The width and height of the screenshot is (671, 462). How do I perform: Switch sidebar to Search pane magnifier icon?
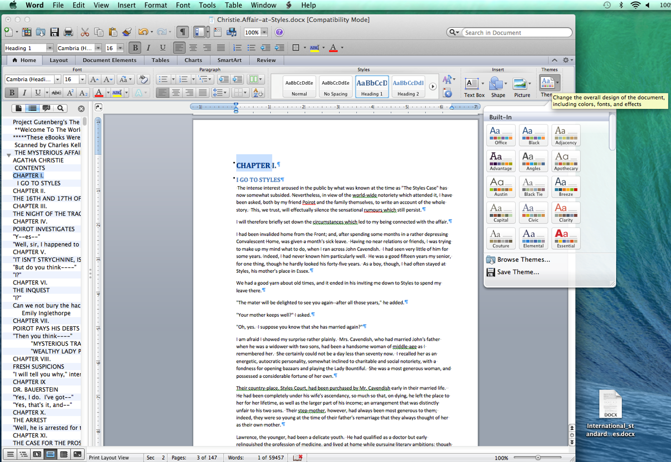(x=60, y=108)
